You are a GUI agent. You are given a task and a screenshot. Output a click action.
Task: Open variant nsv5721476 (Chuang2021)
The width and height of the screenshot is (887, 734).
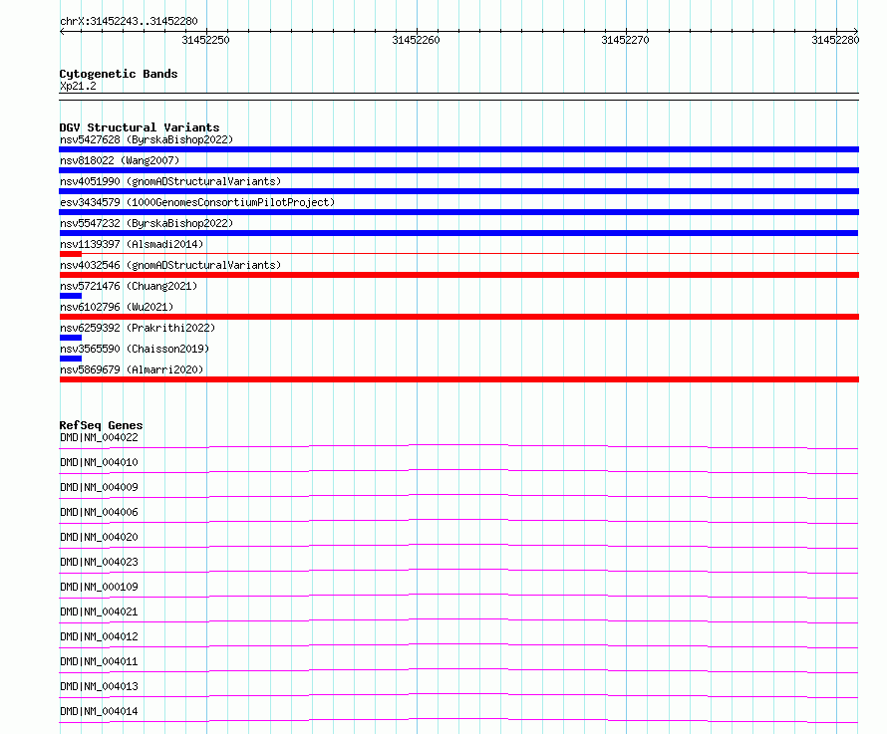coord(129,286)
